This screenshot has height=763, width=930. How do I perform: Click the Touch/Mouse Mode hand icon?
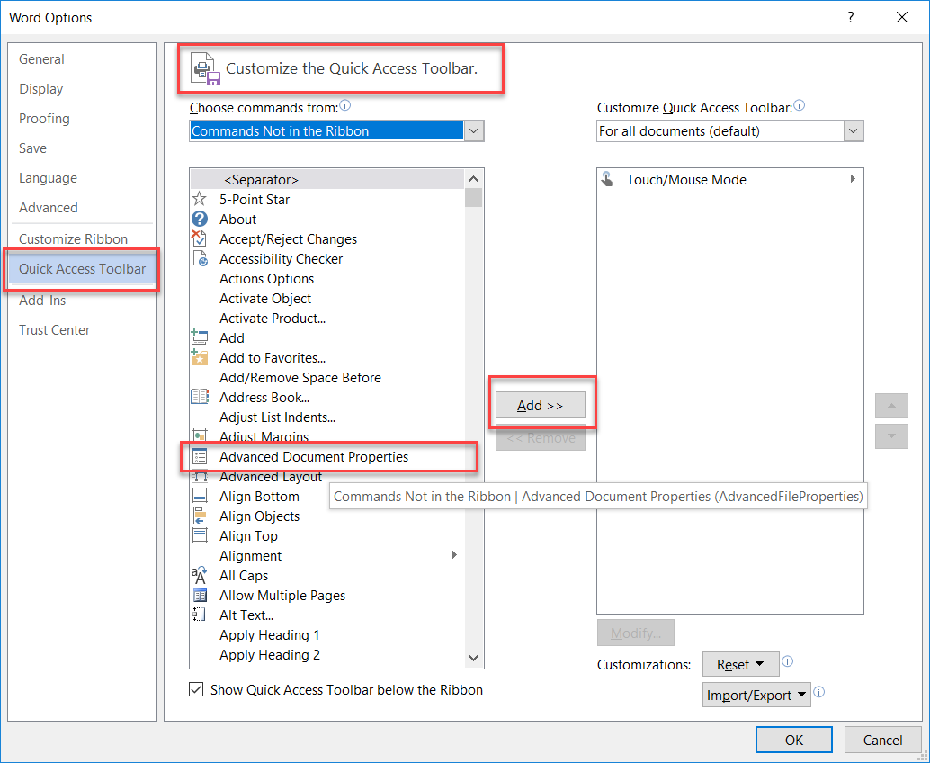pos(607,179)
